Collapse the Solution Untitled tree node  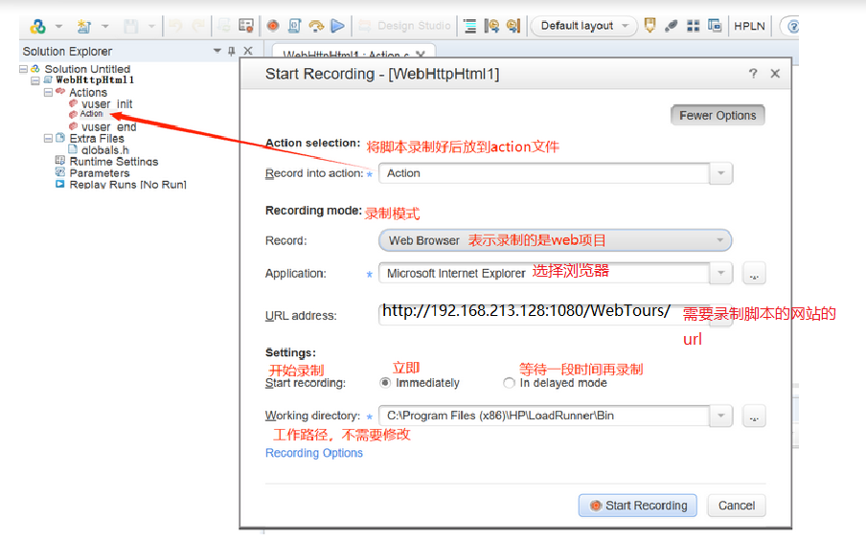pos(23,69)
